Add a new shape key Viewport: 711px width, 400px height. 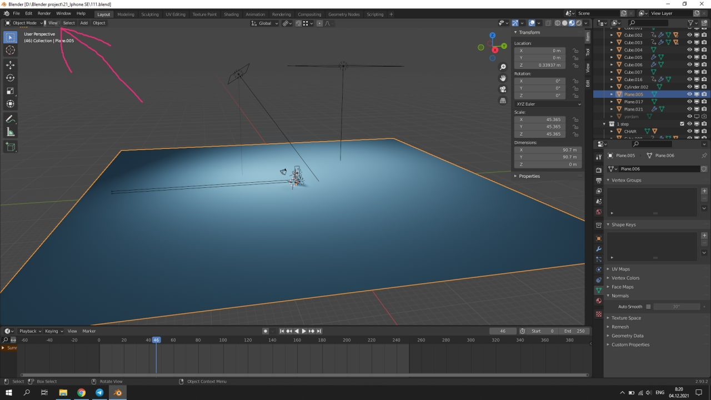[x=704, y=236]
